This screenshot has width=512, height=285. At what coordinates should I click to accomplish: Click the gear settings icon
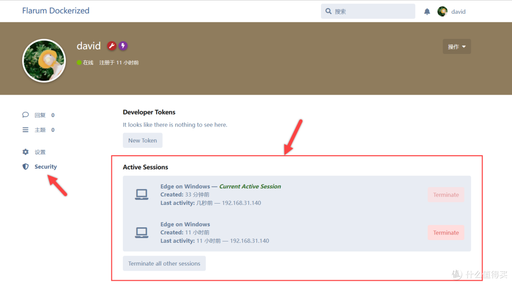(x=26, y=152)
